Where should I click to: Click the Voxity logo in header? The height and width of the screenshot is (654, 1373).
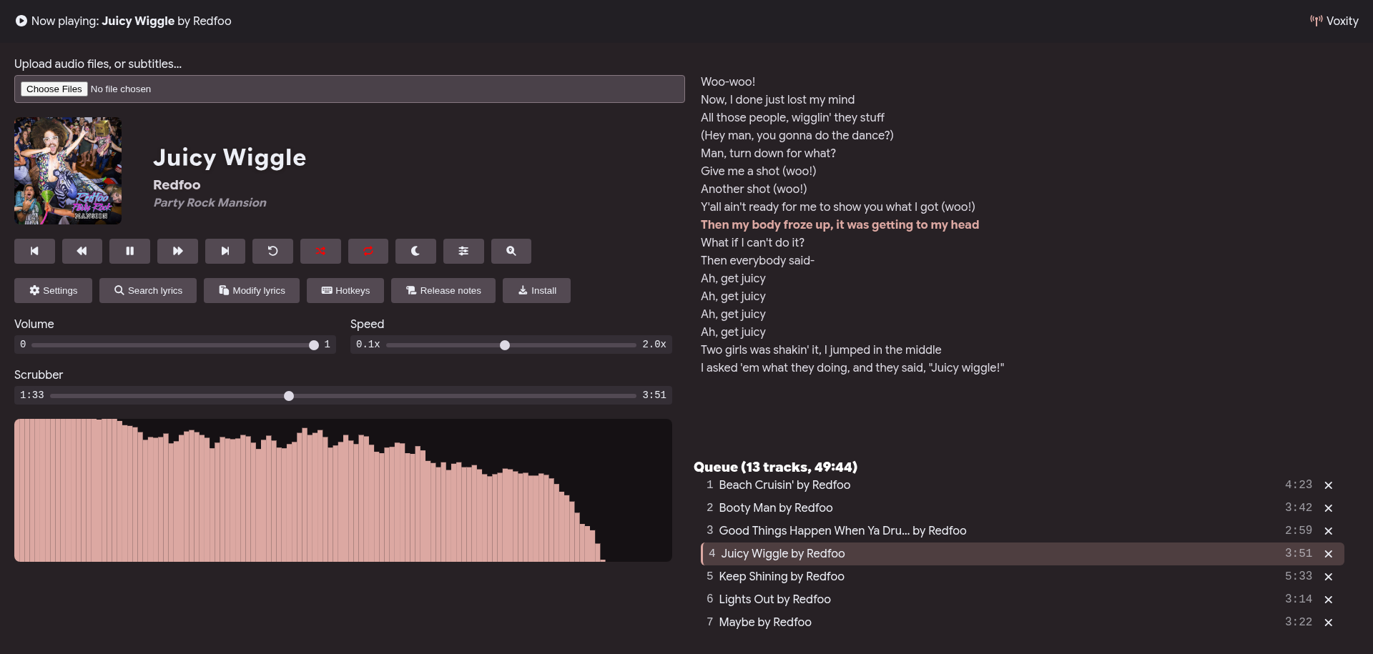tap(1334, 21)
